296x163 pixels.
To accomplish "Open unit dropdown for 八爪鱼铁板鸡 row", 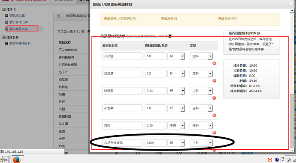I will (183, 142).
